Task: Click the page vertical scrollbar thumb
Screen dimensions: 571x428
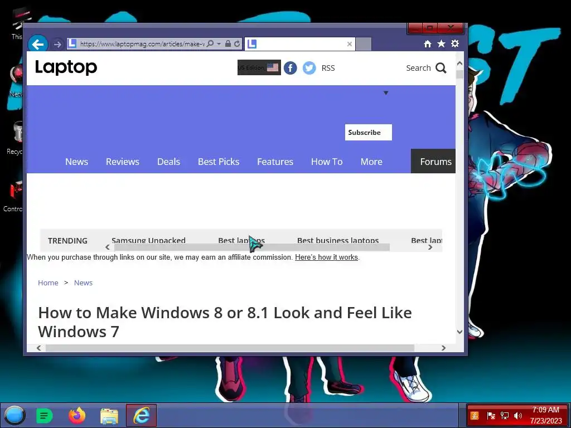Action: 459,74
